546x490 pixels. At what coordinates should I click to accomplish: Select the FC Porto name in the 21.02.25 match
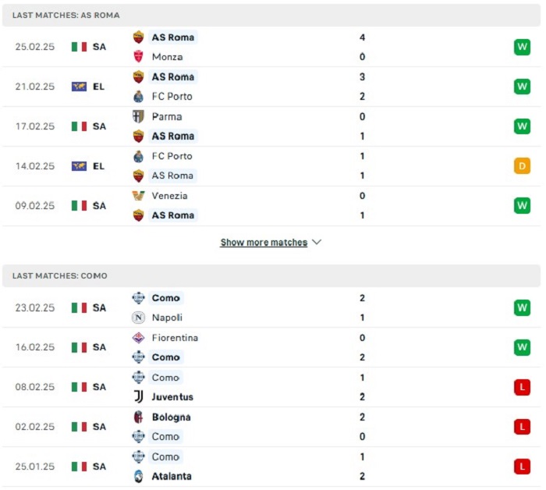point(172,97)
